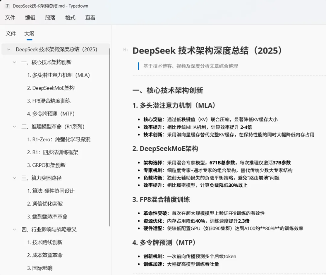326x275 pixels.
Task: Collapse the 一、核心技术架构创新 outline section
Action: pos(15,62)
